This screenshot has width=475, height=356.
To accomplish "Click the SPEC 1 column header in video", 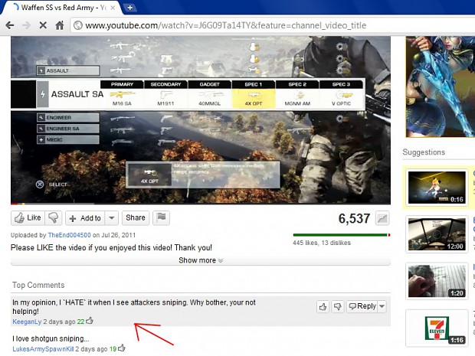I will [254, 84].
